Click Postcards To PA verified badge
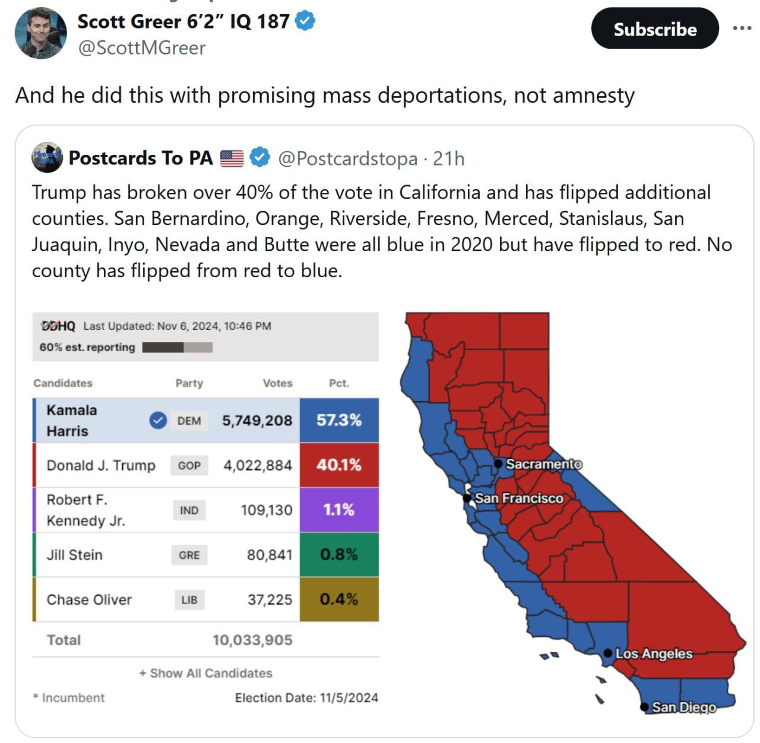This screenshot has width=760, height=743. 259,157
